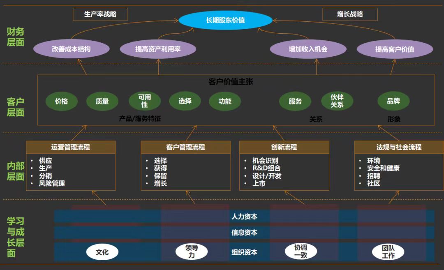This screenshot has height=270, width=444.
Task: Click the green 价格 oval
Action: pyautogui.click(x=61, y=101)
